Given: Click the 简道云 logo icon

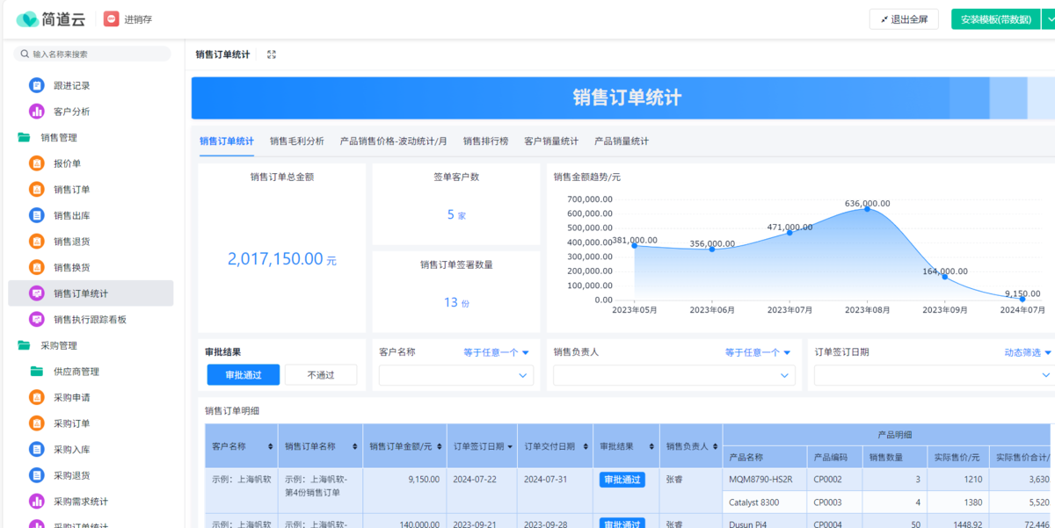Looking at the screenshot, I should point(27,19).
